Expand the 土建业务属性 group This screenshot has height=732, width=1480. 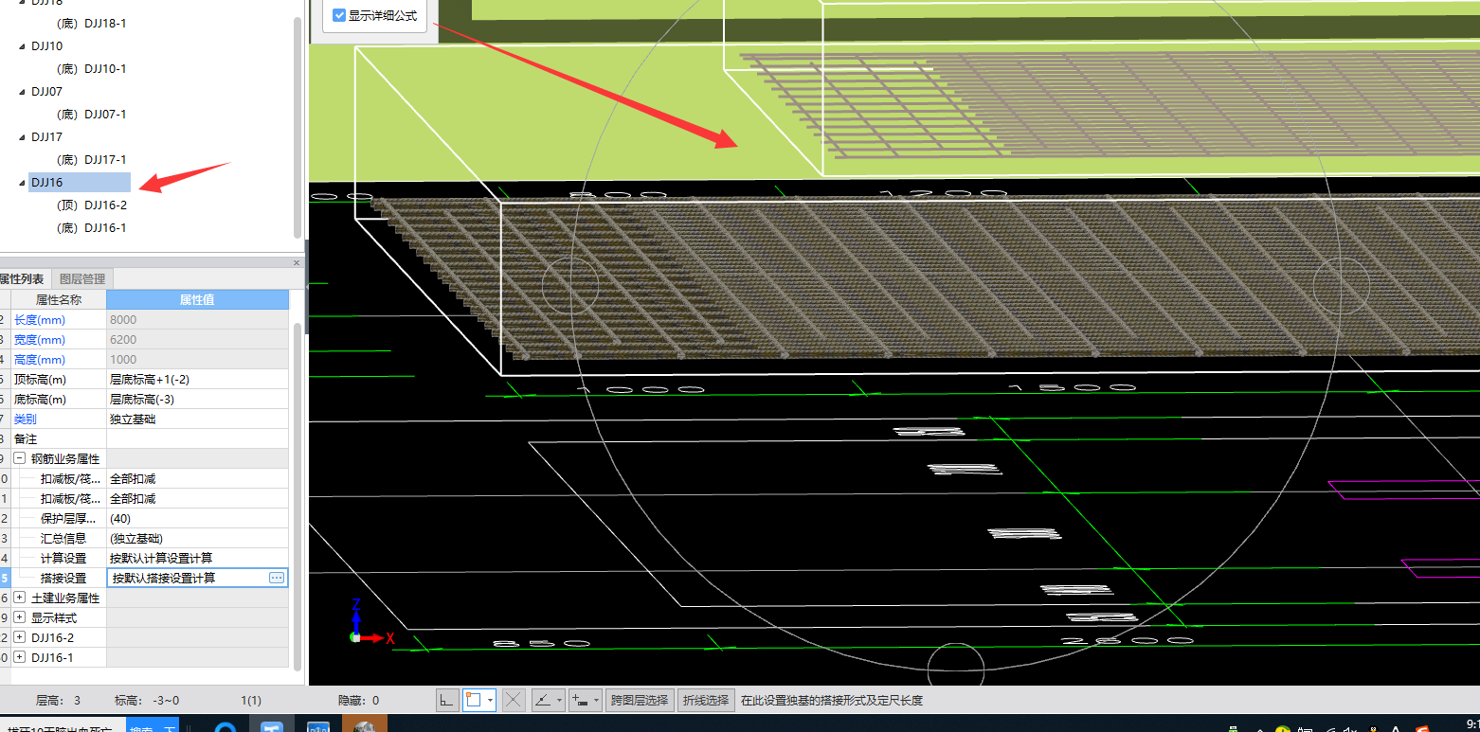pyautogui.click(x=19, y=598)
